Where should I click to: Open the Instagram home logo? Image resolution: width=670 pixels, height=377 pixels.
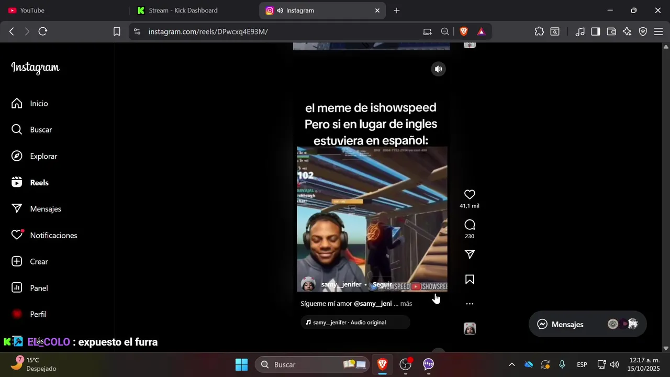(x=35, y=68)
